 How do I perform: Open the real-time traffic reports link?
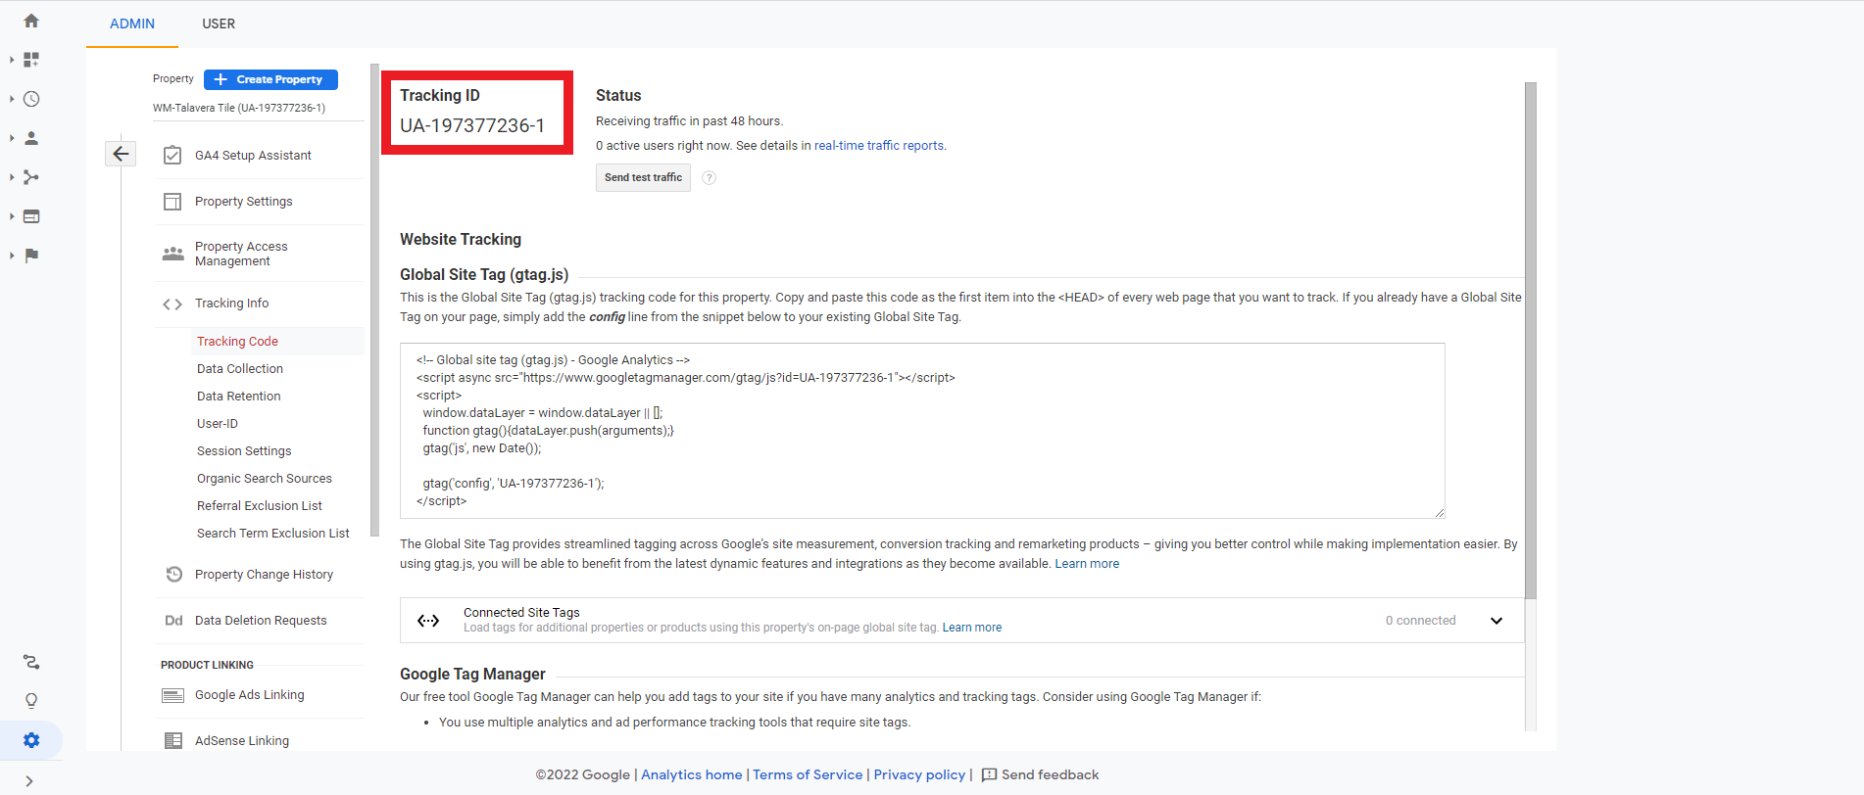pyautogui.click(x=878, y=146)
